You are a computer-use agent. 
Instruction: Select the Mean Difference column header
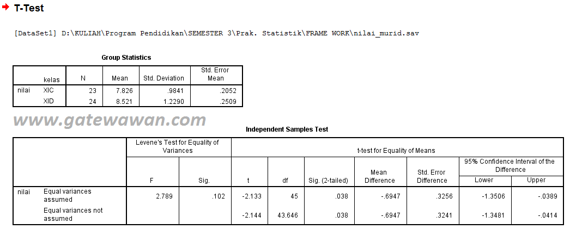[379, 176]
